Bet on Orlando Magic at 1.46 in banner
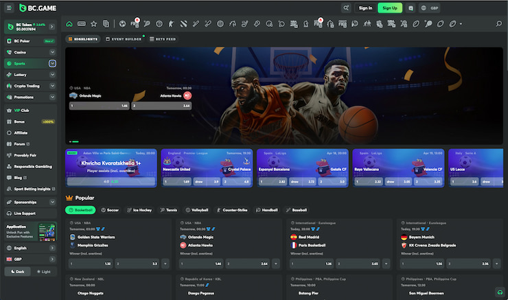This screenshot has width=508, height=300. pos(99,106)
